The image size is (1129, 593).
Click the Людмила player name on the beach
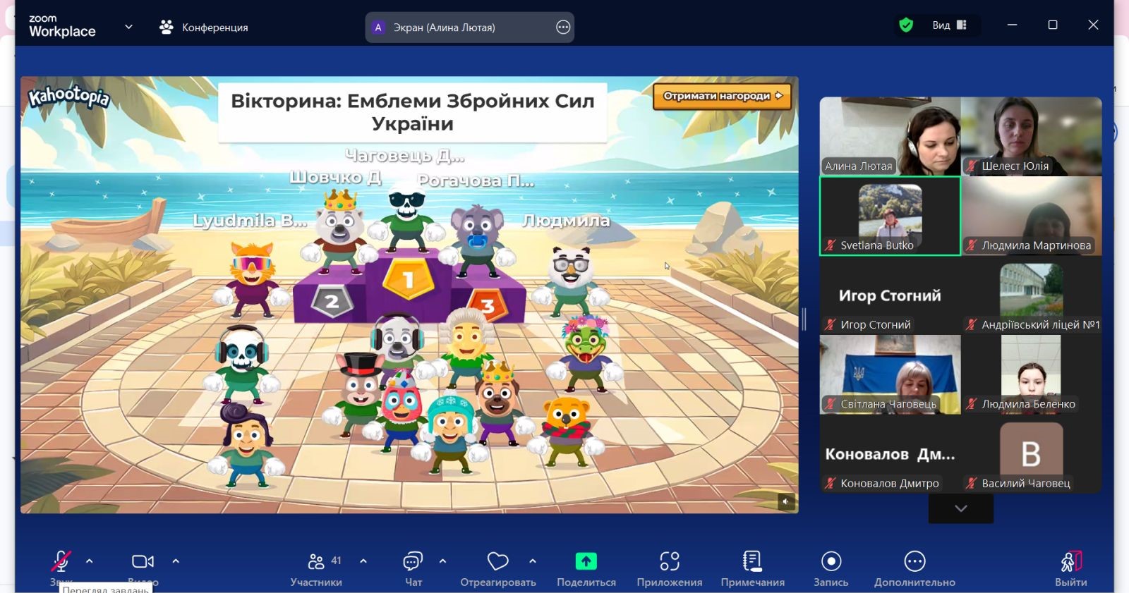566,221
